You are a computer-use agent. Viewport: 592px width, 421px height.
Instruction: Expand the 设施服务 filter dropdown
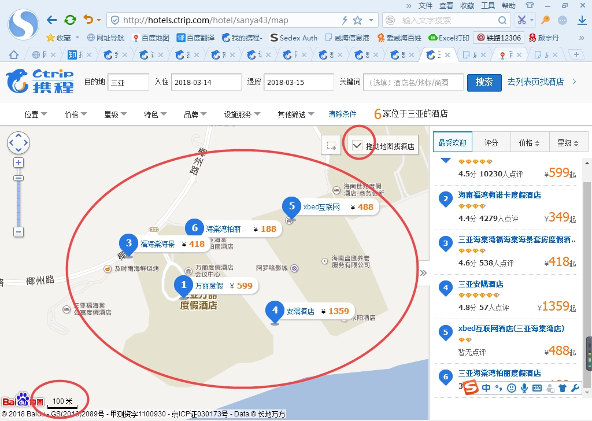[242, 114]
